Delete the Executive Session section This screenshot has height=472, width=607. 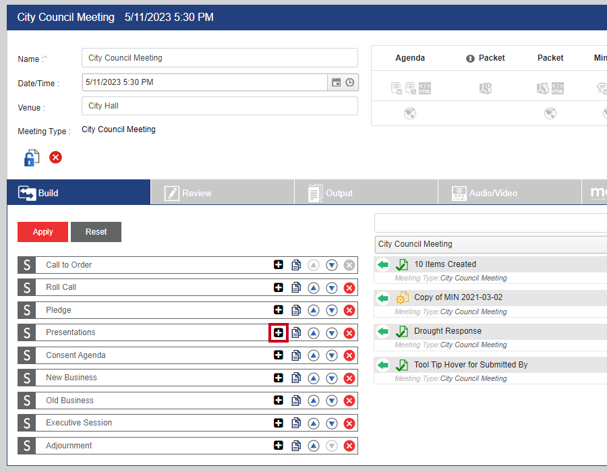349,423
